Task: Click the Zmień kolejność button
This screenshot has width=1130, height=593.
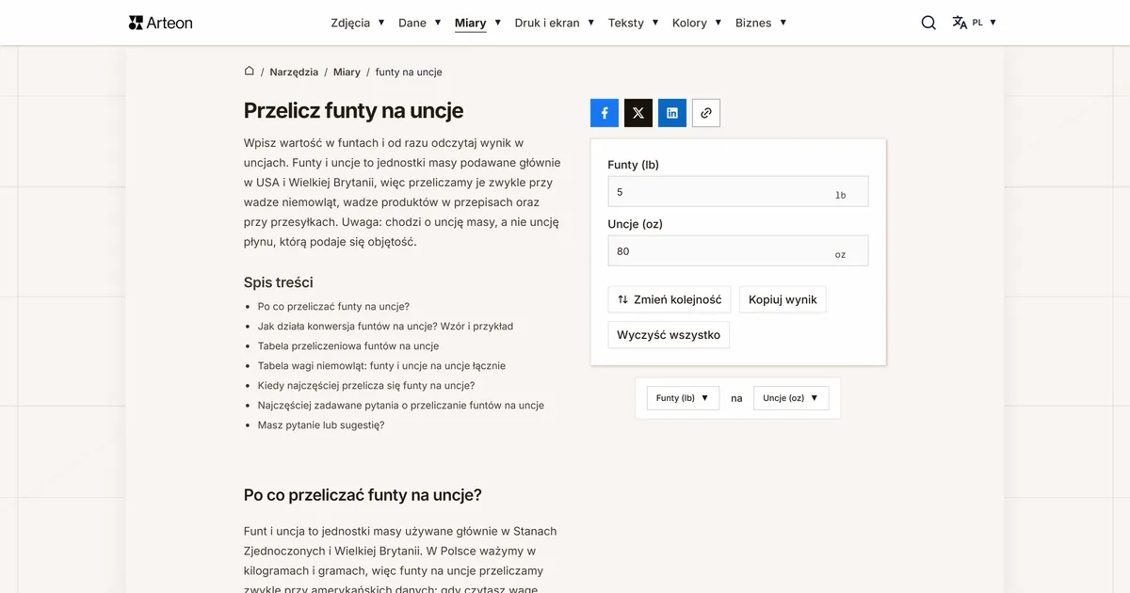Action: pyautogui.click(x=670, y=299)
